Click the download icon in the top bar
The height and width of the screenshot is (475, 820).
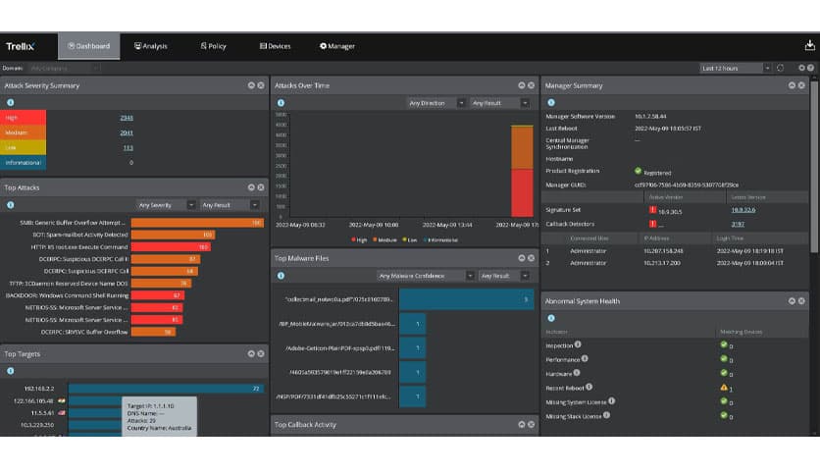click(809, 45)
